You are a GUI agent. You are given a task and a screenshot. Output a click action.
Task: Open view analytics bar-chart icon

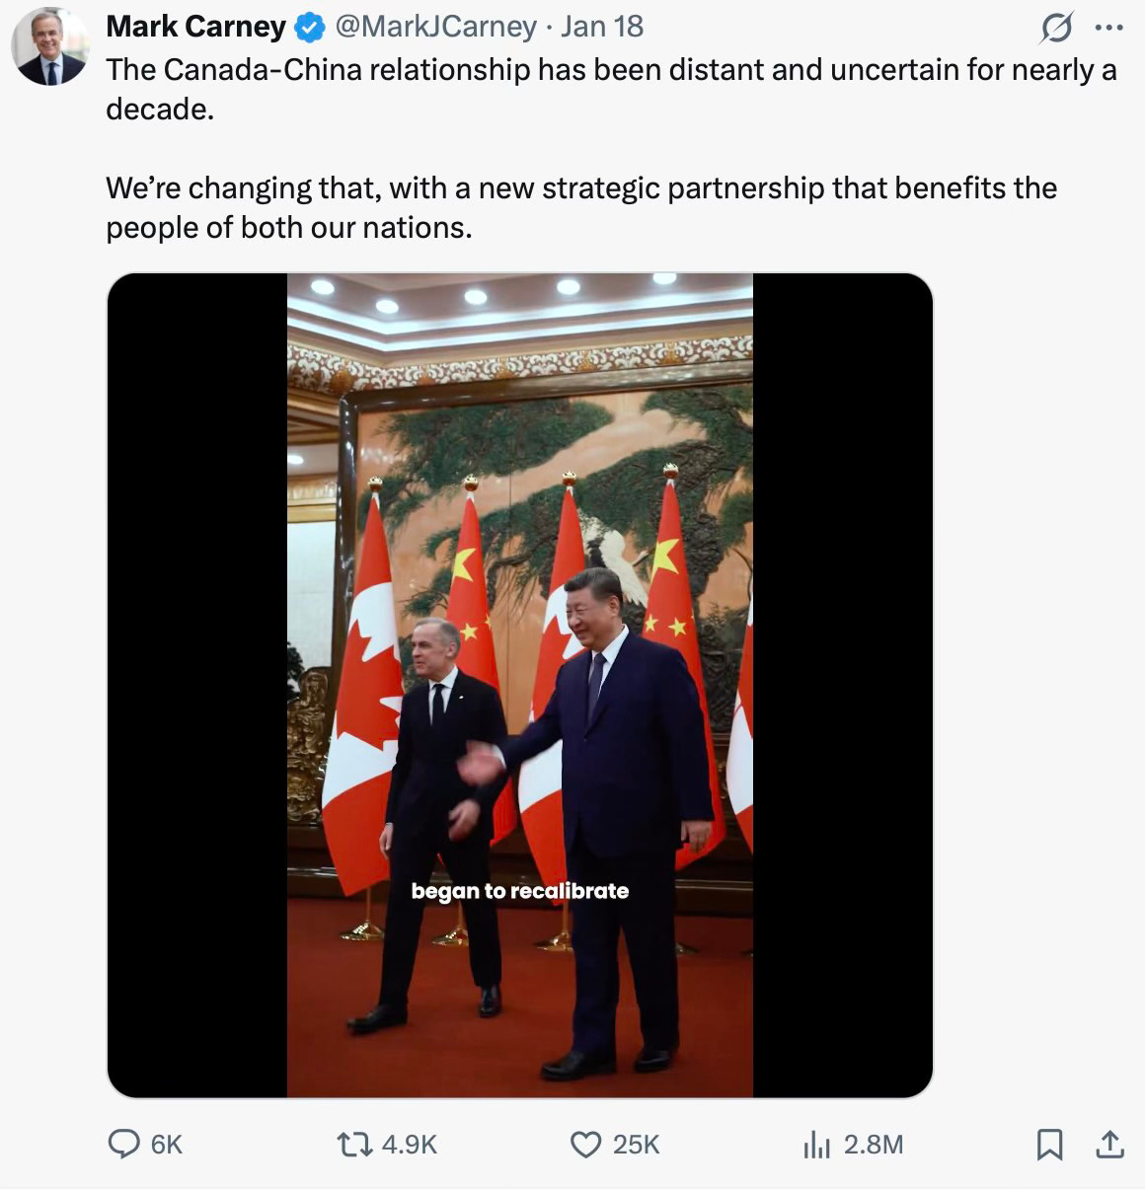click(816, 1145)
